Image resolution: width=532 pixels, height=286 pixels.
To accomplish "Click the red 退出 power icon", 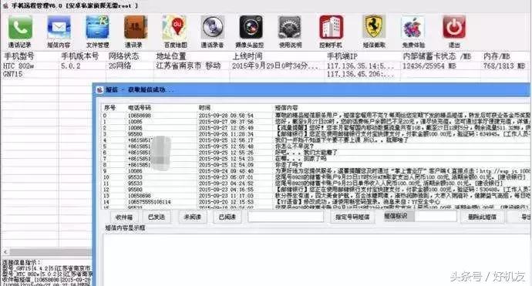I will (x=454, y=27).
